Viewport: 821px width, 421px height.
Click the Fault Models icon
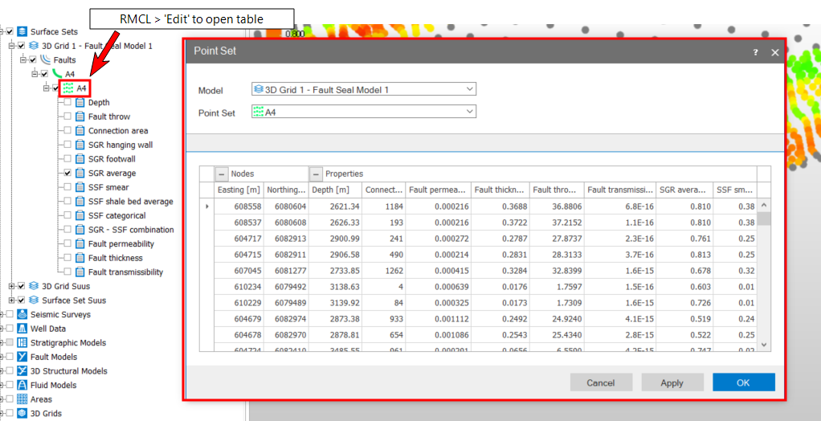(22, 357)
